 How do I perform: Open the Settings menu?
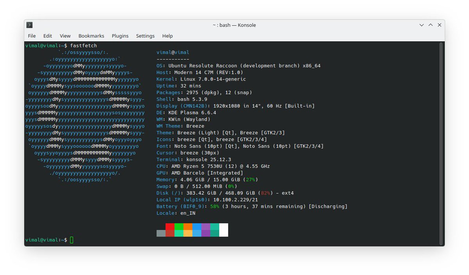coord(145,36)
